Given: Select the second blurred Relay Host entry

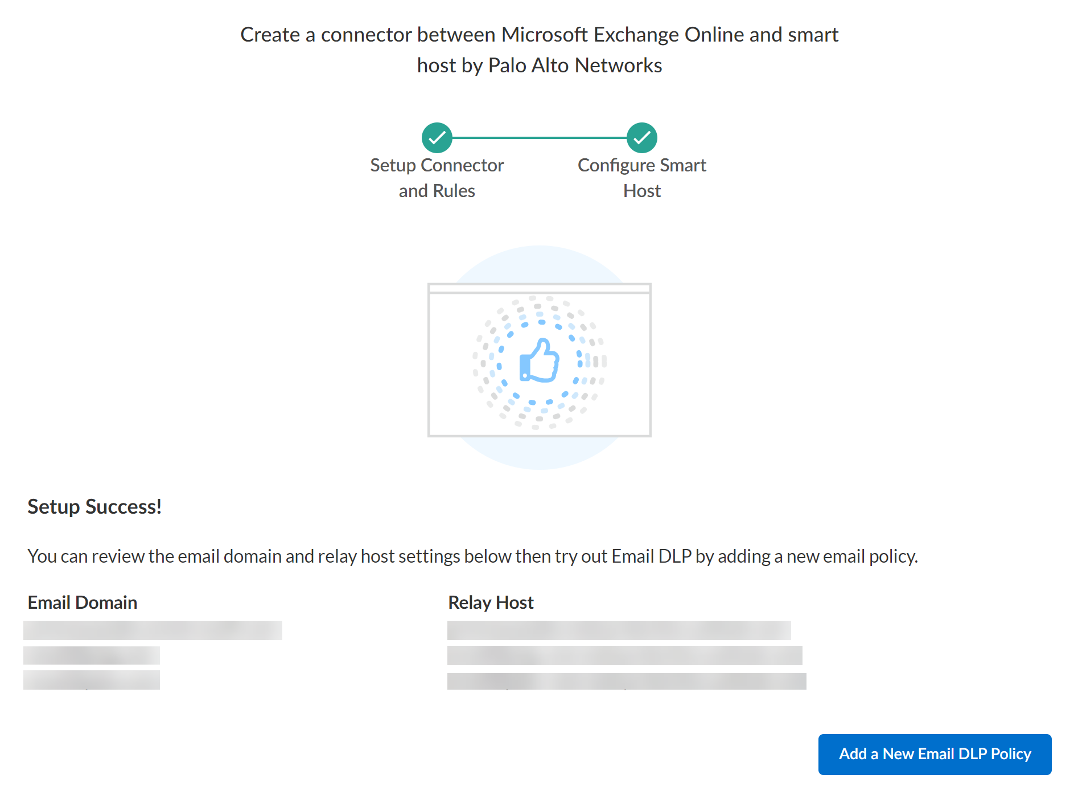Looking at the screenshot, I should pyautogui.click(x=624, y=655).
